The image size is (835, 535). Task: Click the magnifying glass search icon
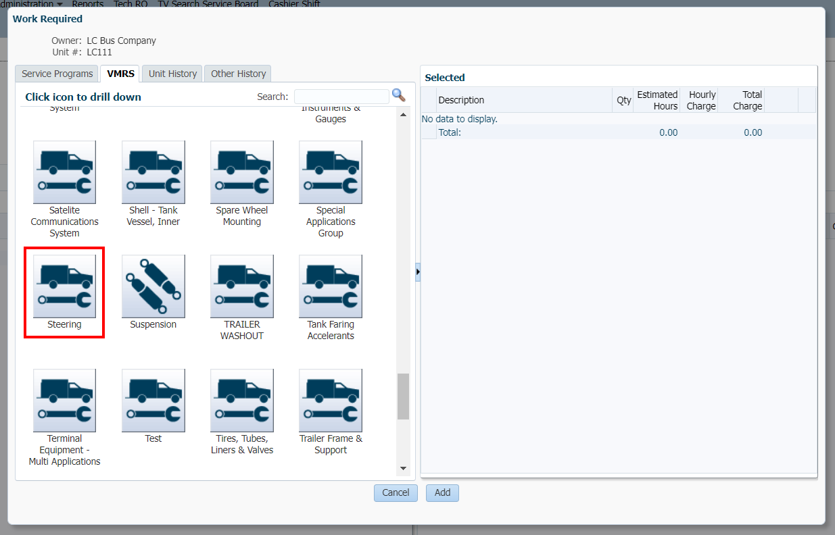399,95
